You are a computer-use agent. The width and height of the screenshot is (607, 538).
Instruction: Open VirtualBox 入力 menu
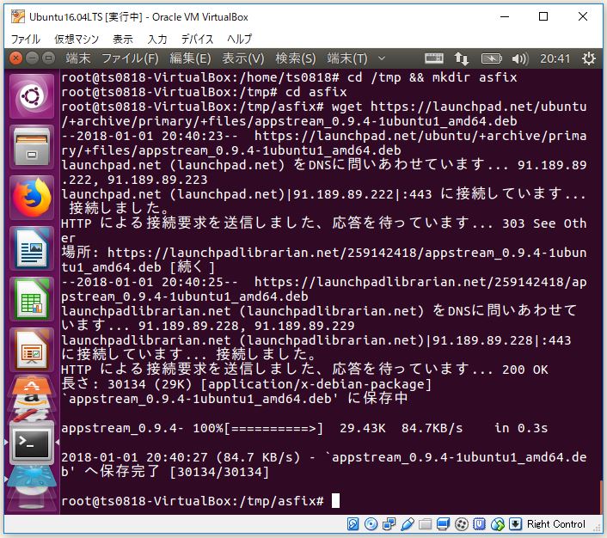[157, 39]
